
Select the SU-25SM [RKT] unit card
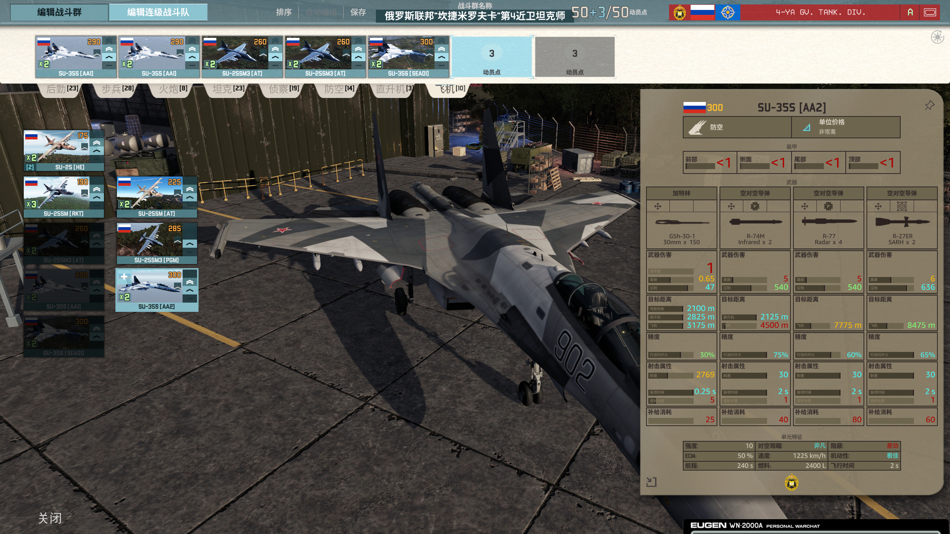tap(64, 197)
